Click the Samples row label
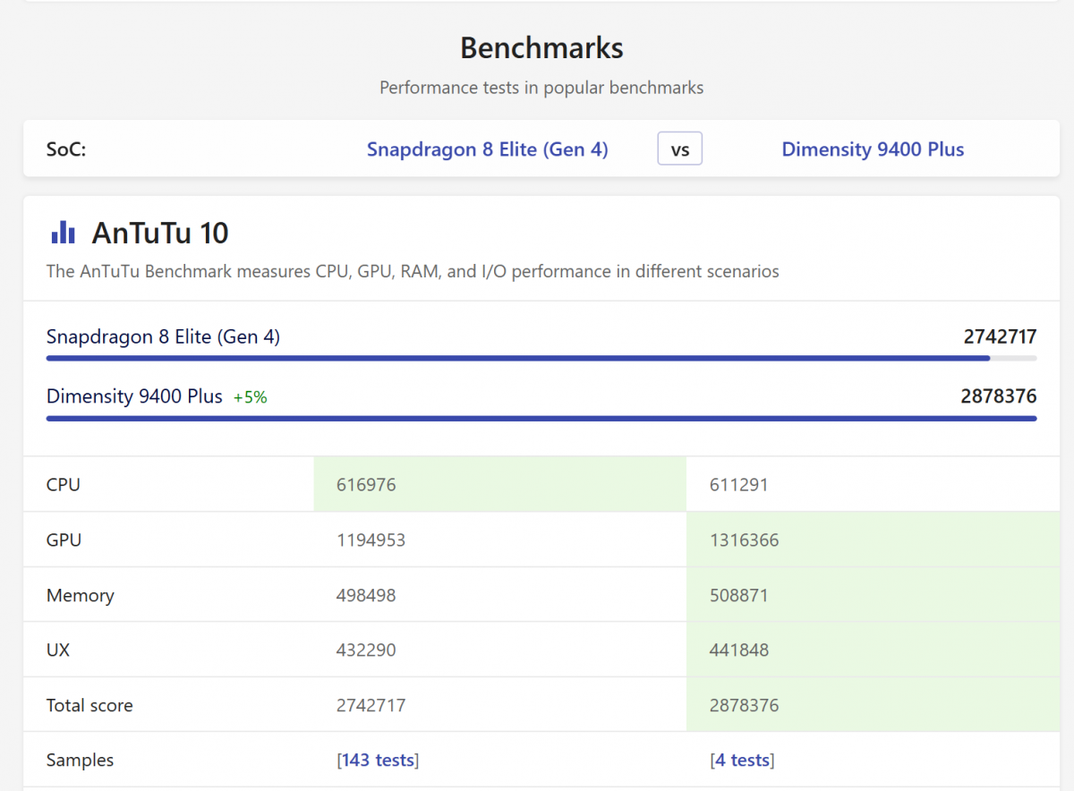 pos(80,759)
